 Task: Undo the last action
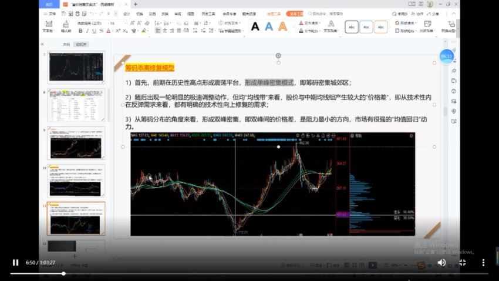pos(92,14)
